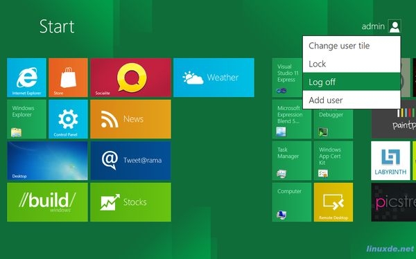Click the admin user name
The width and height of the screenshot is (416, 259).
[x=373, y=26]
